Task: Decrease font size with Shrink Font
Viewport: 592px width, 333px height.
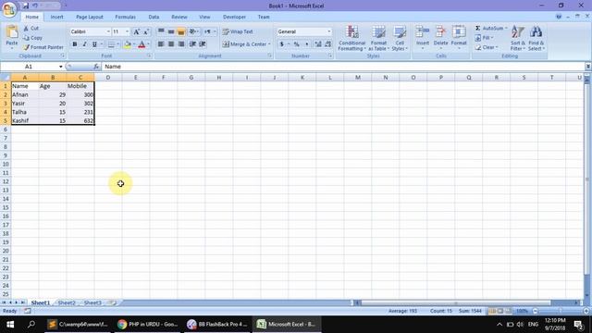Action: (x=146, y=31)
